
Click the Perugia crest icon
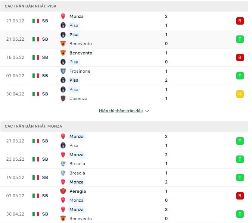63,191
